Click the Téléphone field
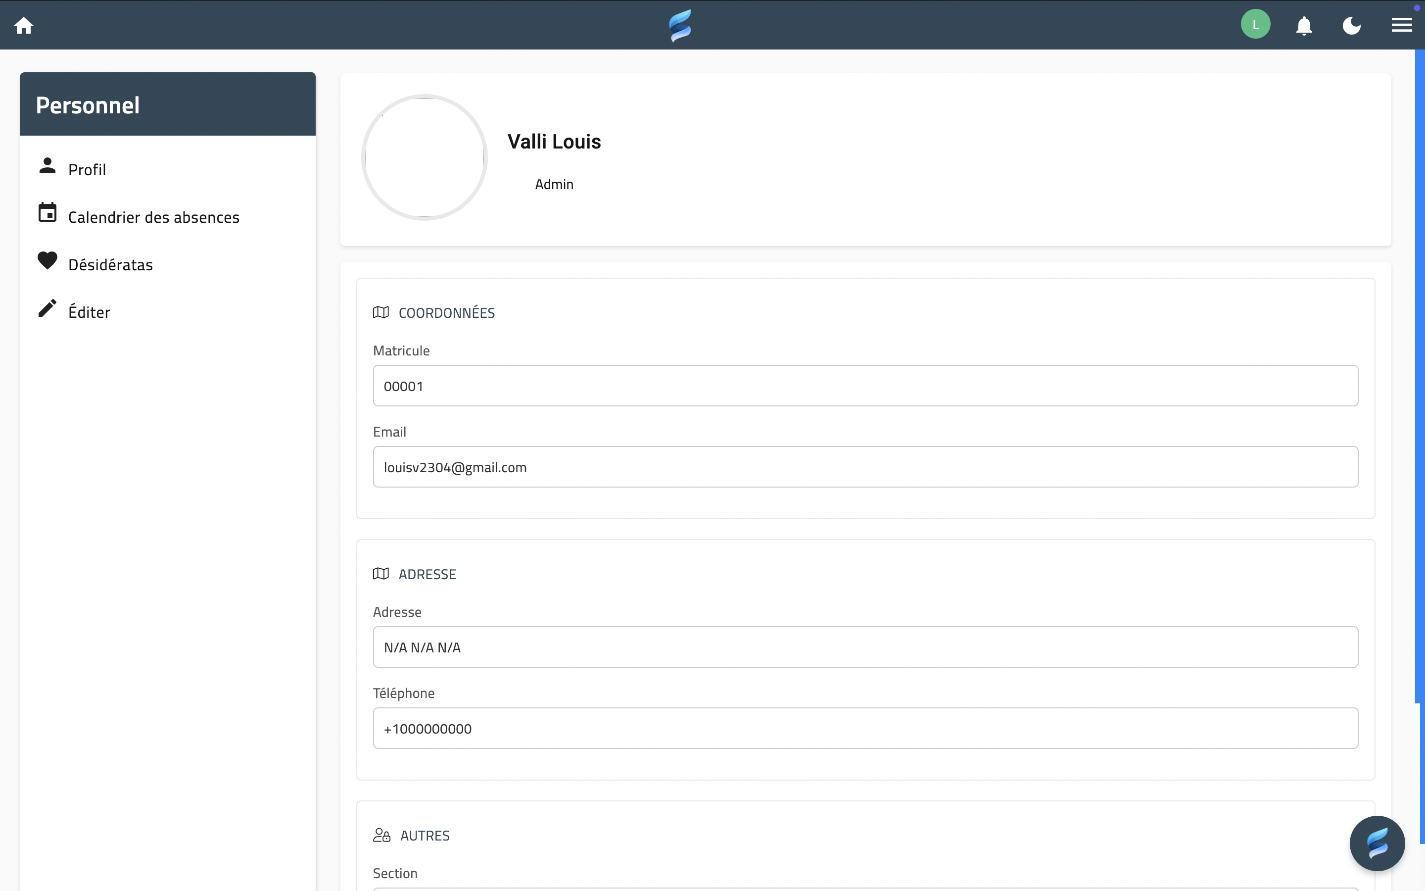 pyautogui.click(x=865, y=728)
